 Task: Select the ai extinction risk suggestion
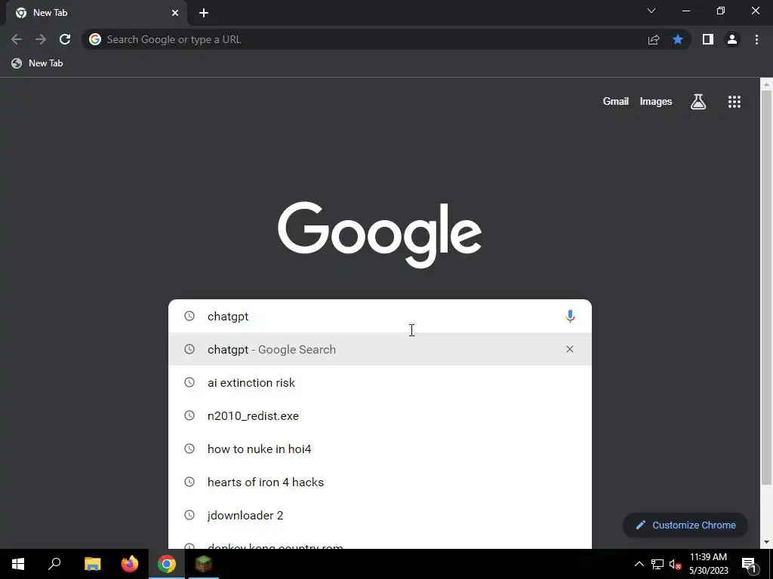[x=380, y=382]
